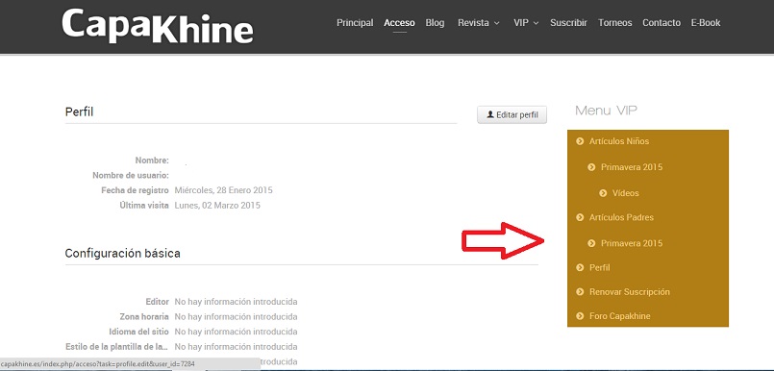Click the user icon in Editar perfil
The image size is (774, 371).
point(490,114)
